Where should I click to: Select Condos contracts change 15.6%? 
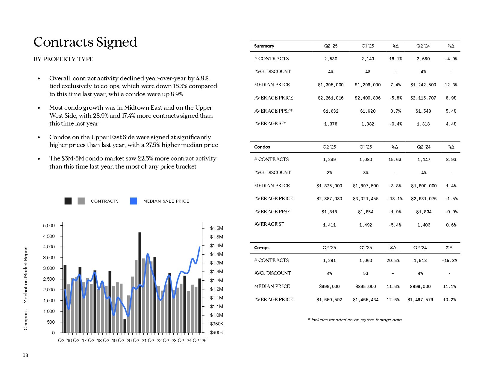(x=395, y=160)
